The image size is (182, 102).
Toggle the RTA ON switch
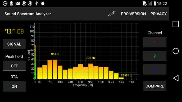pyautogui.click(x=14, y=86)
